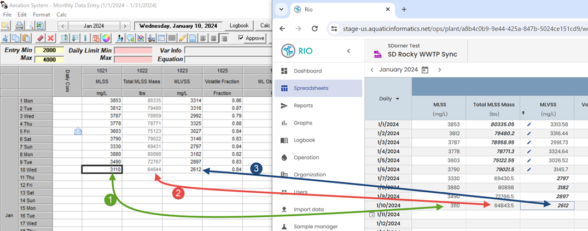Collapse the RIO sidebar with chevron
588x231 pixels.
(348, 51)
